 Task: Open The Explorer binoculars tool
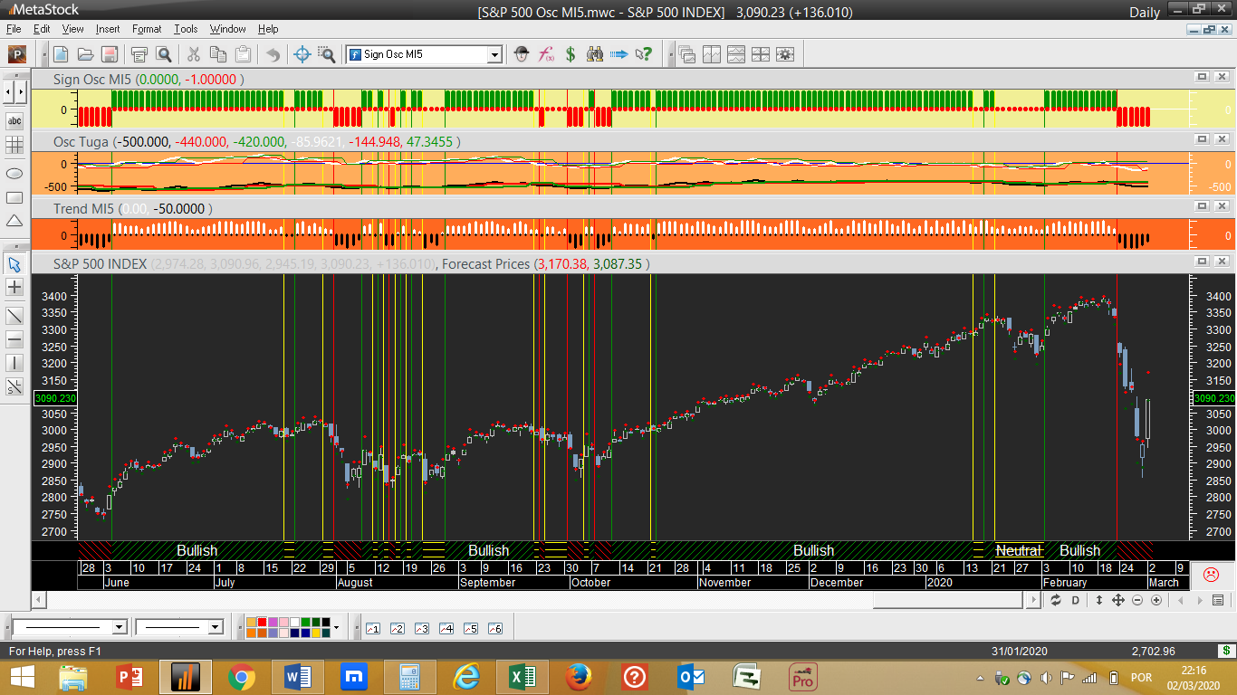click(595, 54)
